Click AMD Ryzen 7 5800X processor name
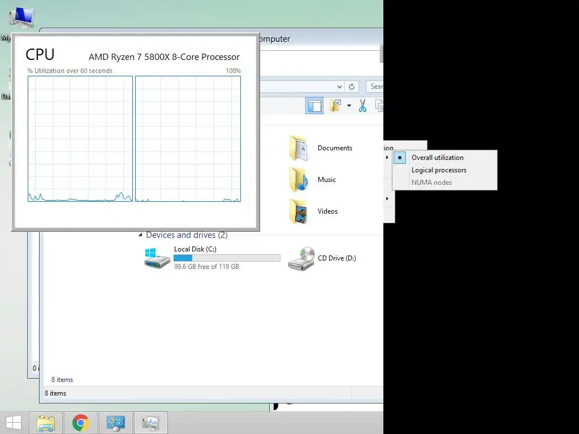 pyautogui.click(x=164, y=57)
